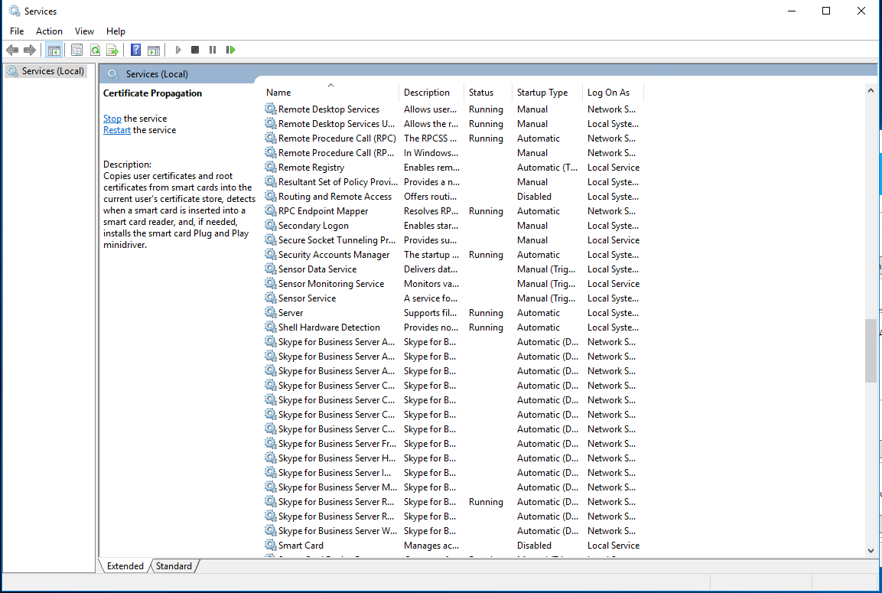Click the Show/Hide Action Pane icon
The height and width of the screenshot is (593, 882).
(154, 50)
